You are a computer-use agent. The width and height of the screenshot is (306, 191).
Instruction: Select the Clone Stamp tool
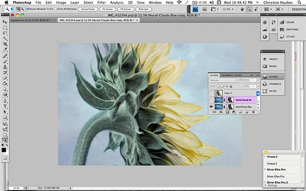pyautogui.click(x=5, y=67)
